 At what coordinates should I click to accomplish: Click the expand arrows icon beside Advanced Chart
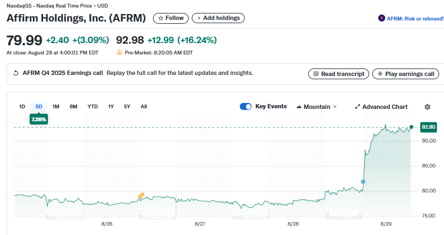(357, 107)
